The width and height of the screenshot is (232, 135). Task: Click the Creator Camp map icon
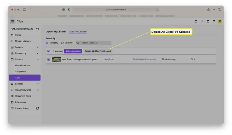pyautogui.click(x=12, y=108)
